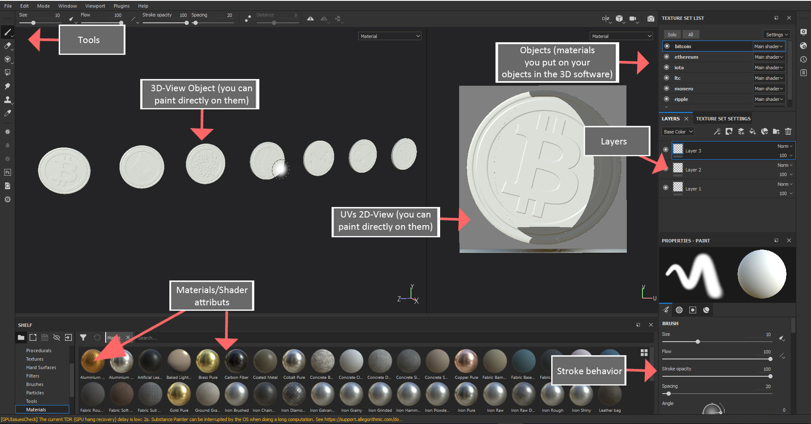Open Procedurals shelf category
The image size is (811, 424).
pyautogui.click(x=39, y=351)
